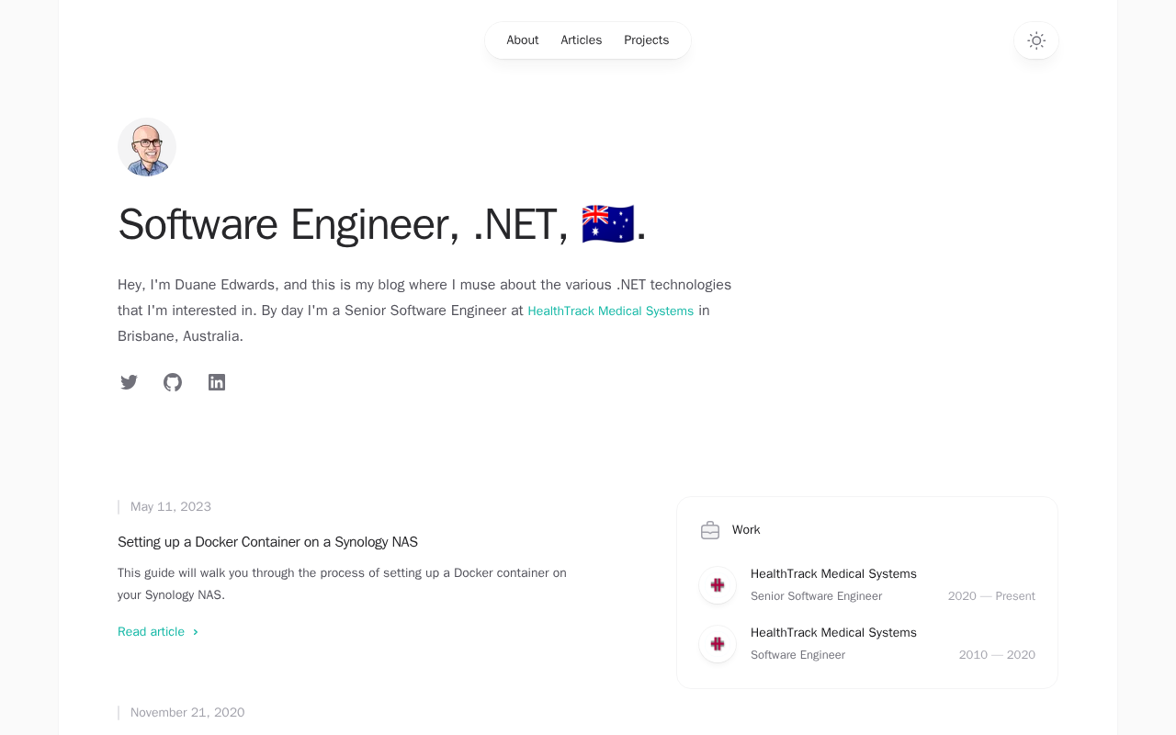Viewport: 1176px width, 735px height.
Task: Open the GitHub profile icon
Action: click(173, 382)
